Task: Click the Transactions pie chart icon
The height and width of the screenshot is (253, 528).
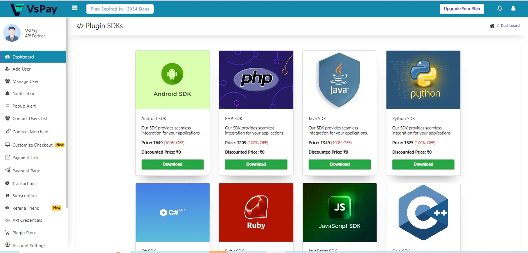Action: [7, 184]
